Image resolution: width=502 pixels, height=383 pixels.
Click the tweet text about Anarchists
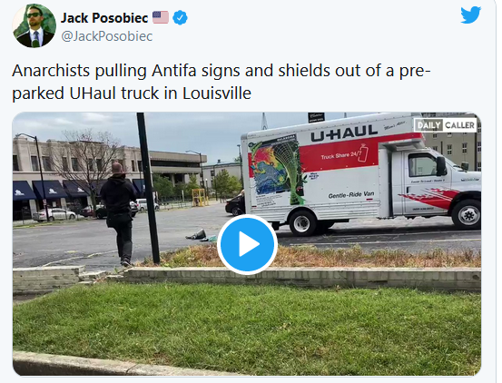221,82
